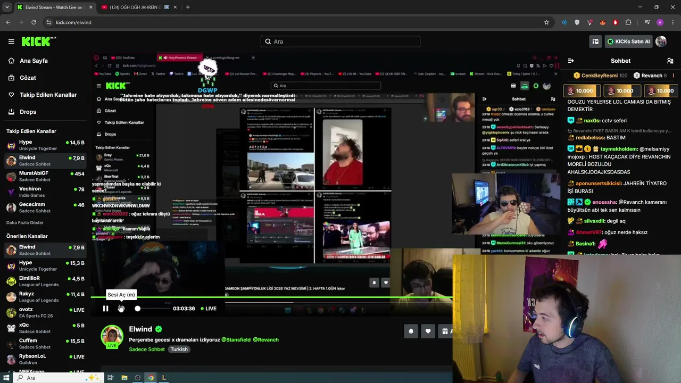Follow the channel with the heart button
The image size is (681, 383).
tap(428, 331)
